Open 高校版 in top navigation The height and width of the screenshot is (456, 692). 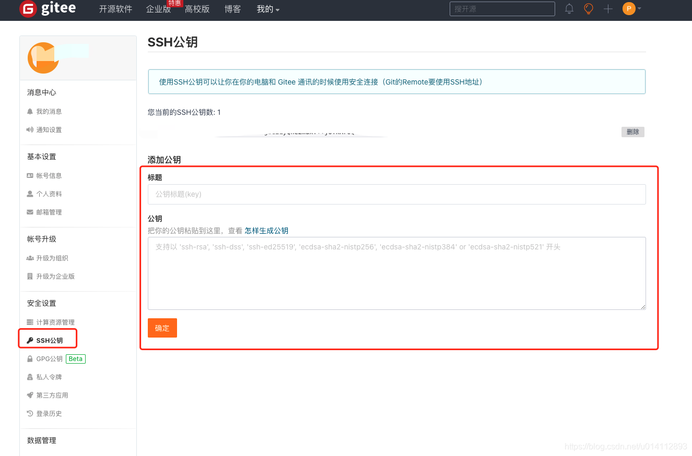point(197,9)
